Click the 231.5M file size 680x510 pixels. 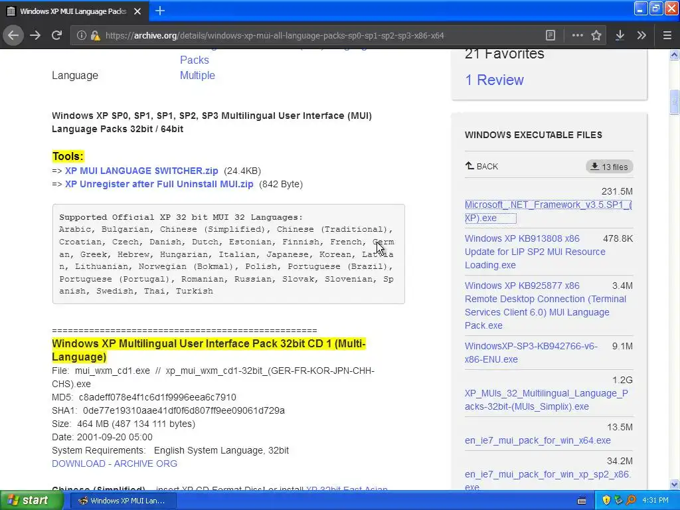click(x=617, y=191)
